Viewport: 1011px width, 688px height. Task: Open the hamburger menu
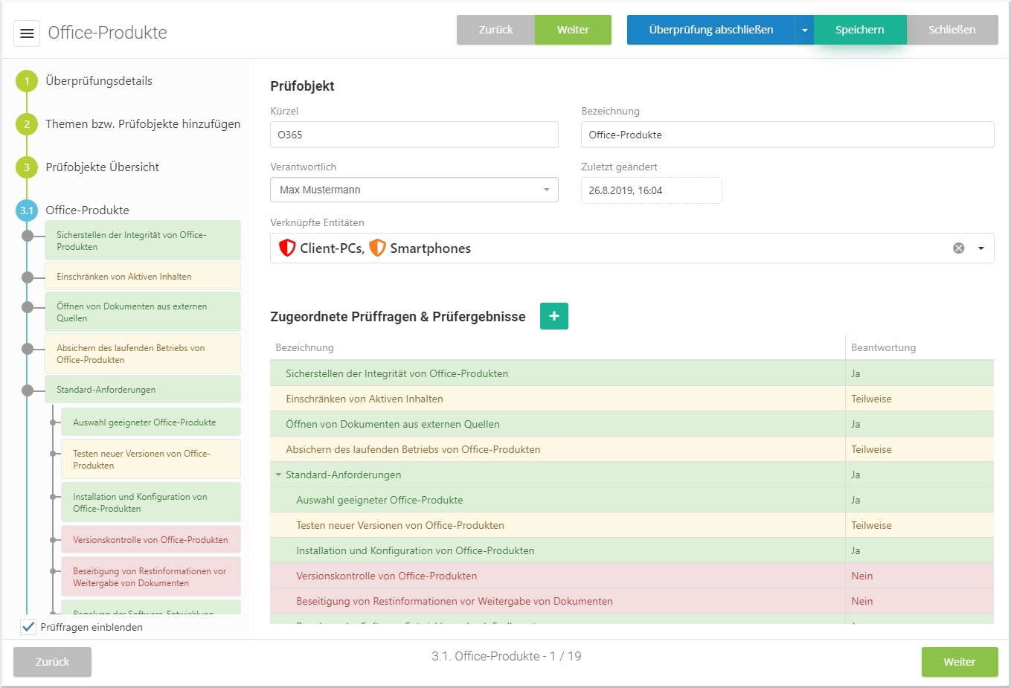pos(27,33)
